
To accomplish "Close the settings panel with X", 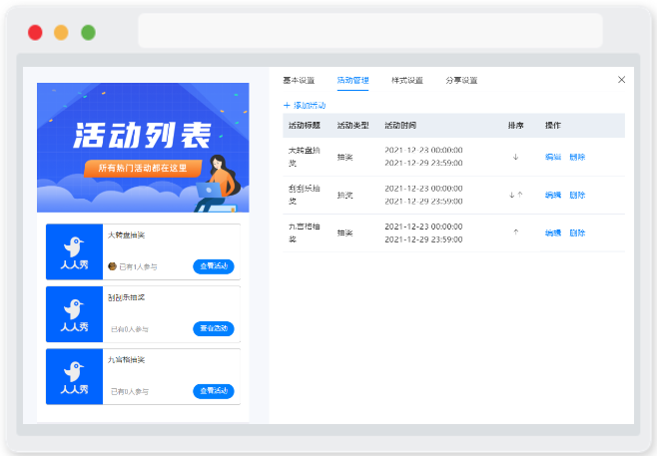I will (621, 80).
